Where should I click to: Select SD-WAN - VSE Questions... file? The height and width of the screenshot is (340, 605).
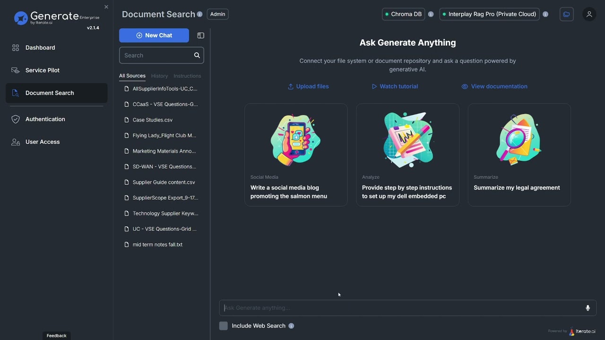point(161,167)
